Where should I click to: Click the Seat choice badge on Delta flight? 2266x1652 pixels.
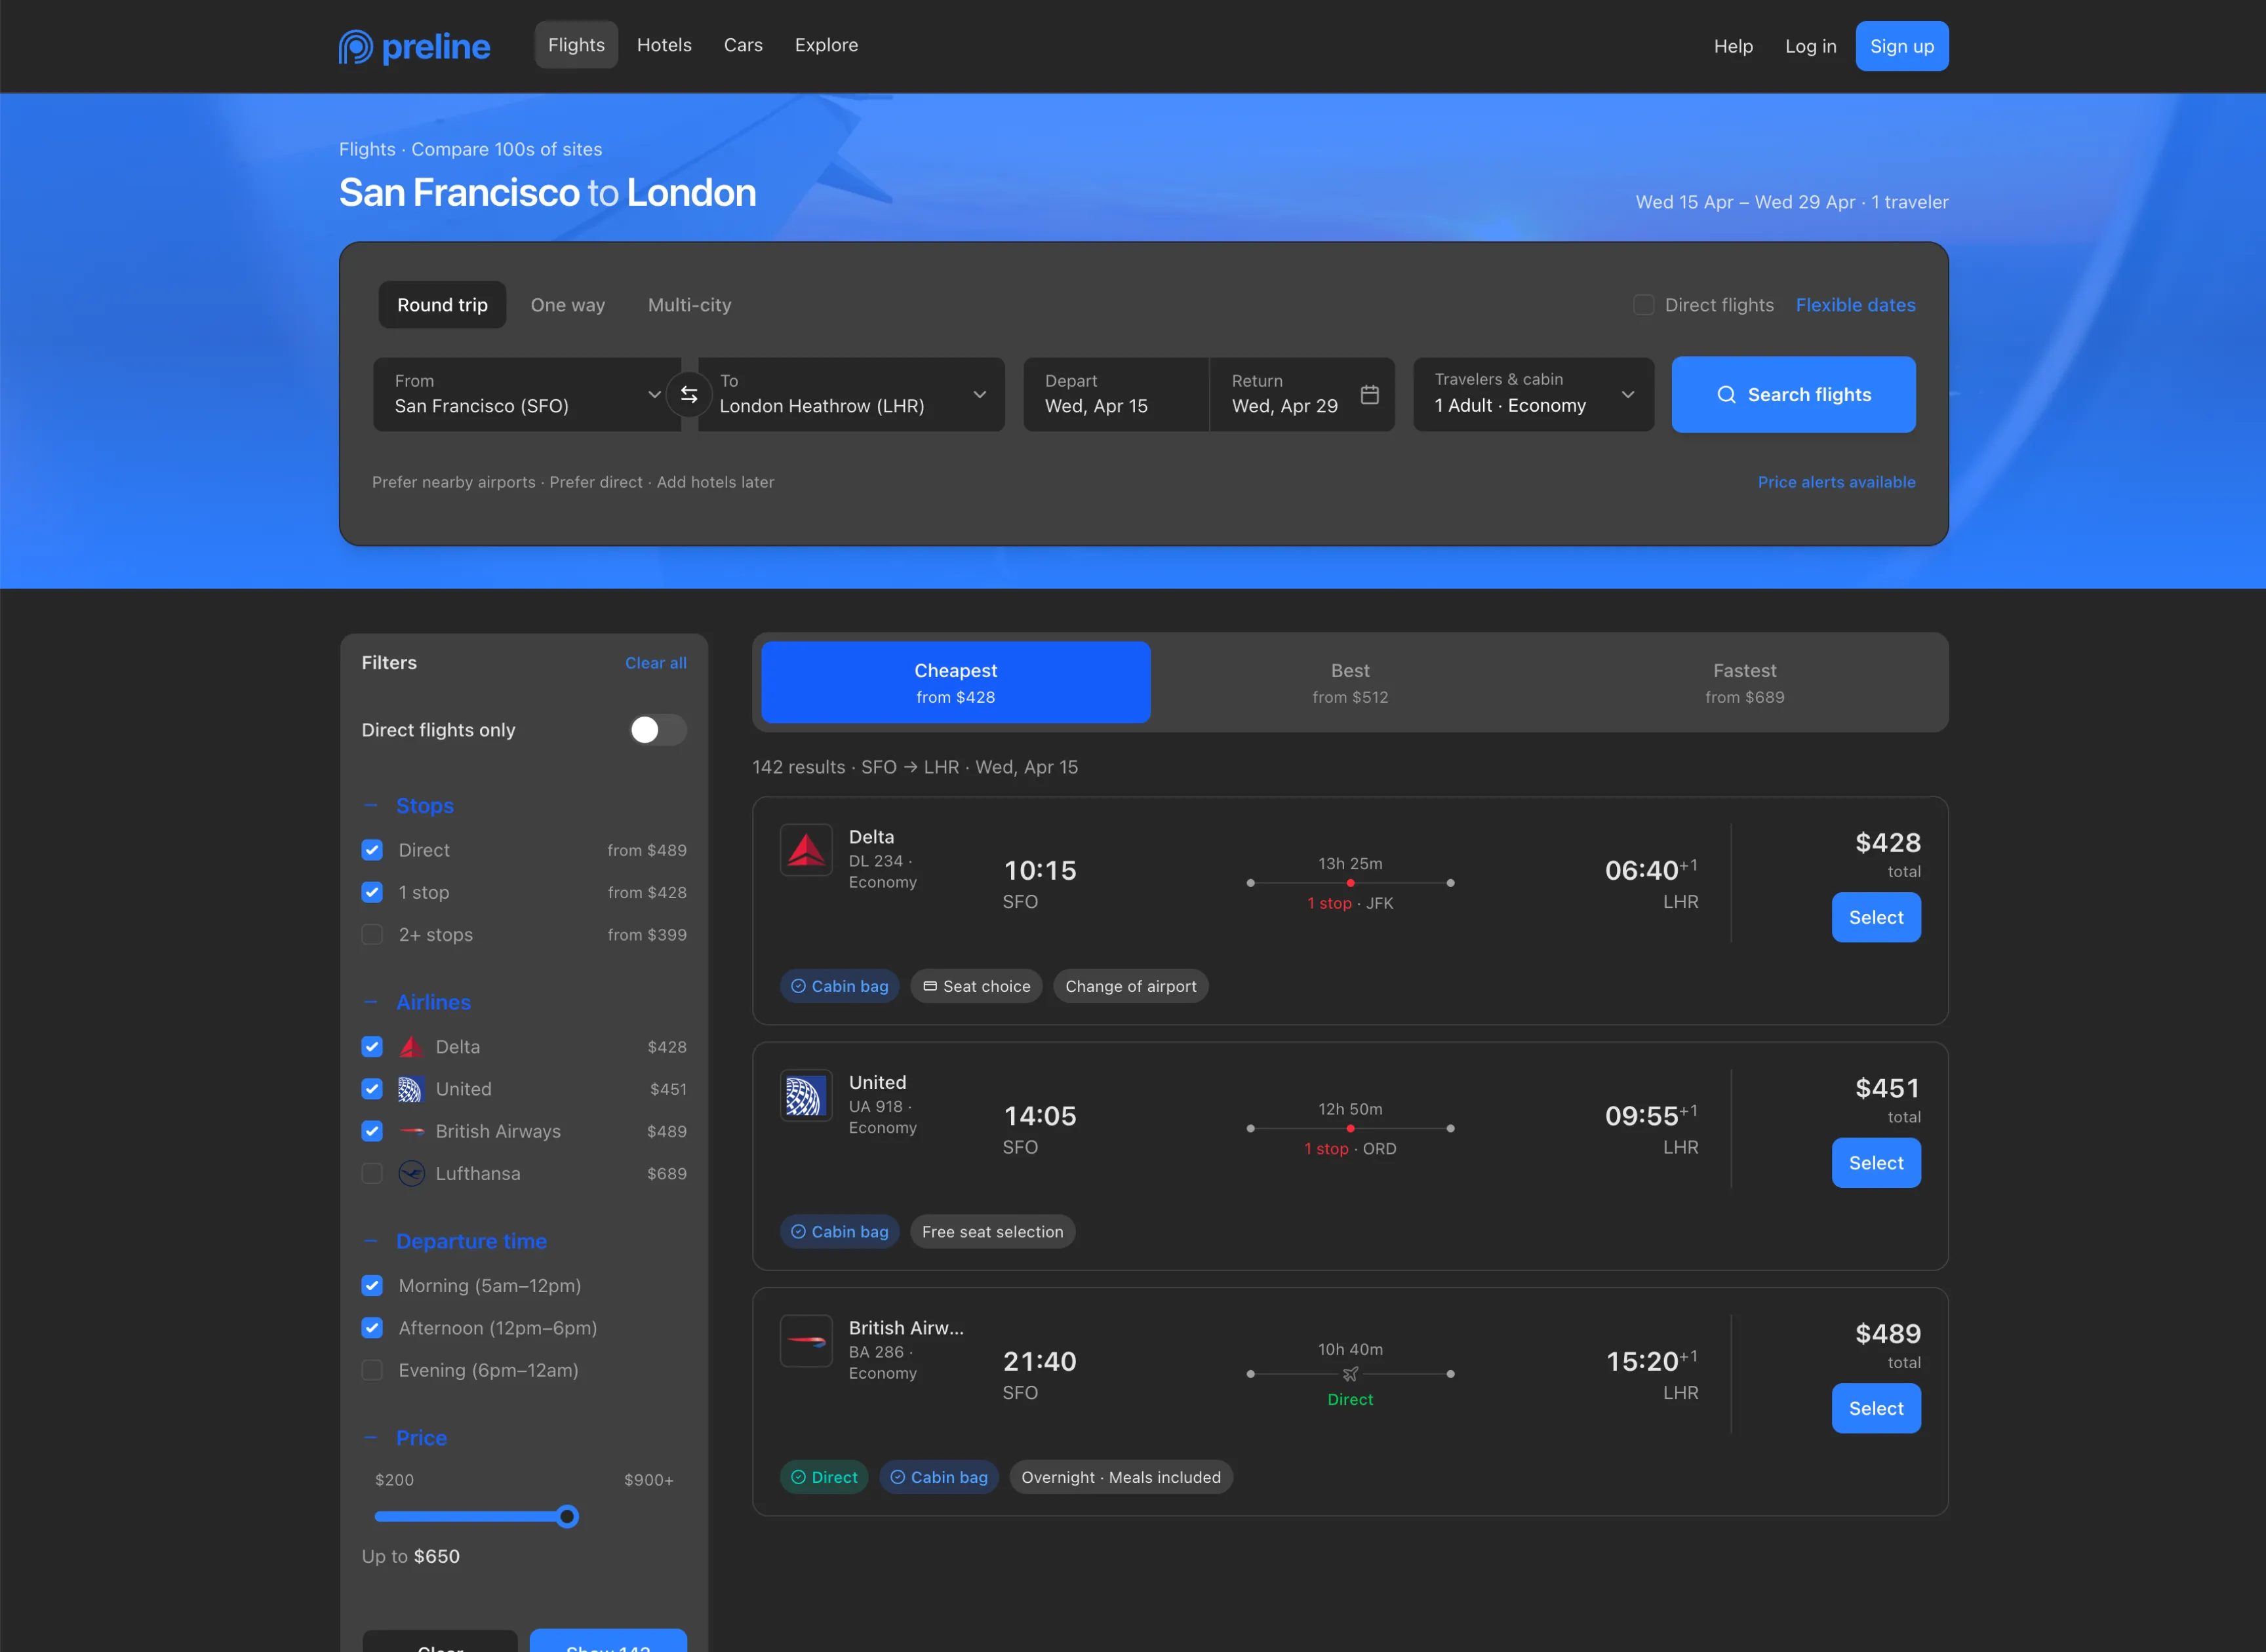click(x=976, y=986)
